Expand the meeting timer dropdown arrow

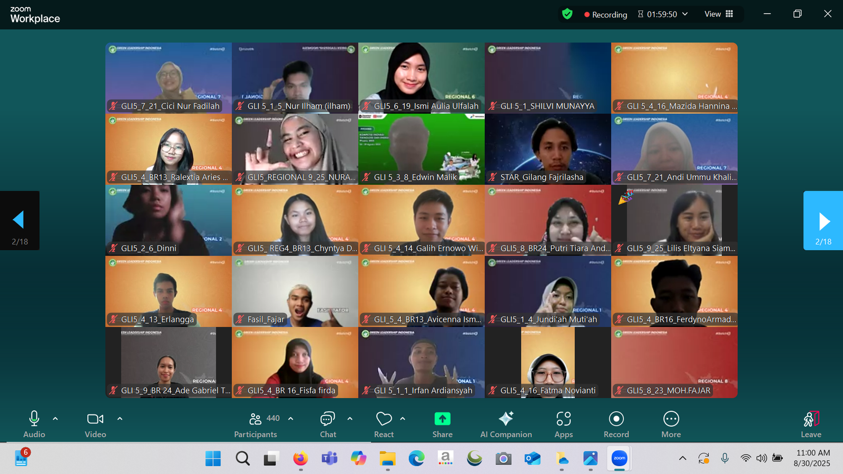tap(685, 14)
